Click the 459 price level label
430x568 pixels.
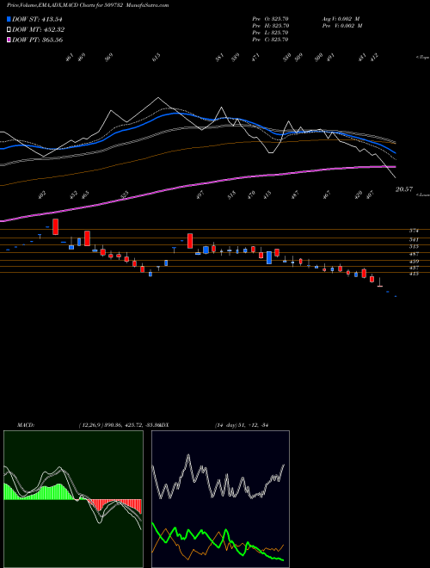[x=414, y=261]
